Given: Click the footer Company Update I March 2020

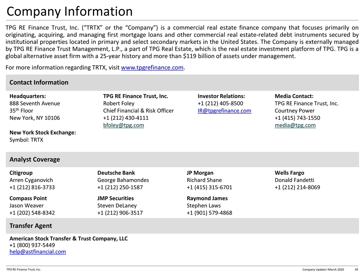Looking at the screenshot, I should coord(323,270).
